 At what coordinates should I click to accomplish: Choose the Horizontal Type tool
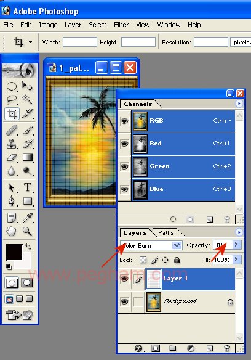[28, 187]
